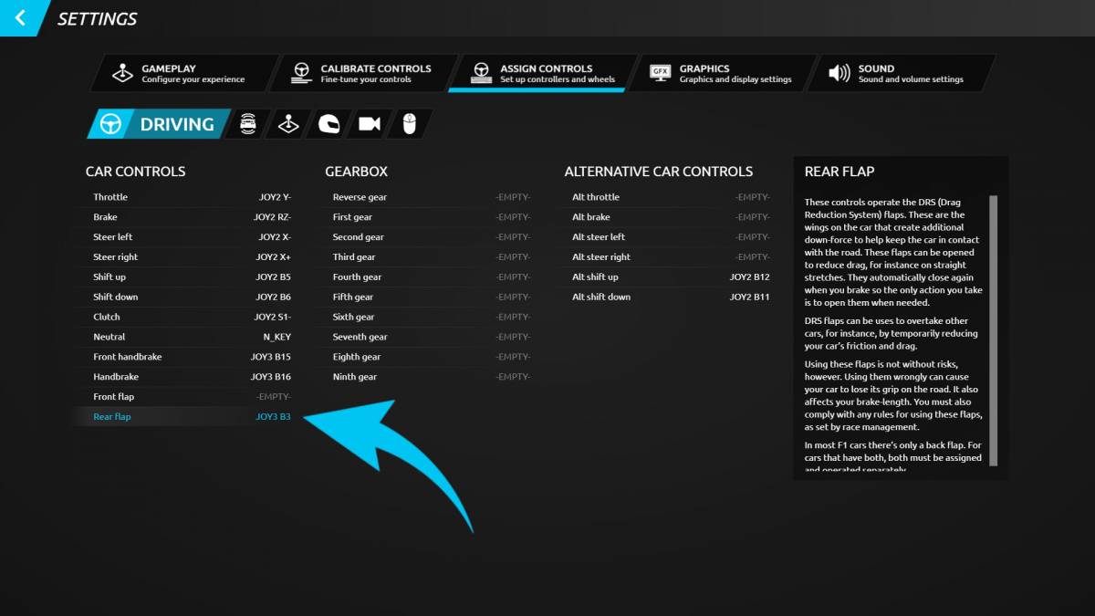
Task: Choose the Handbrake JOY3 B16 row
Action: [192, 377]
